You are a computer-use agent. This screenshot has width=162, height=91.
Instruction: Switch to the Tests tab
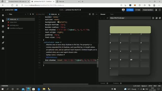(x=112, y=14)
